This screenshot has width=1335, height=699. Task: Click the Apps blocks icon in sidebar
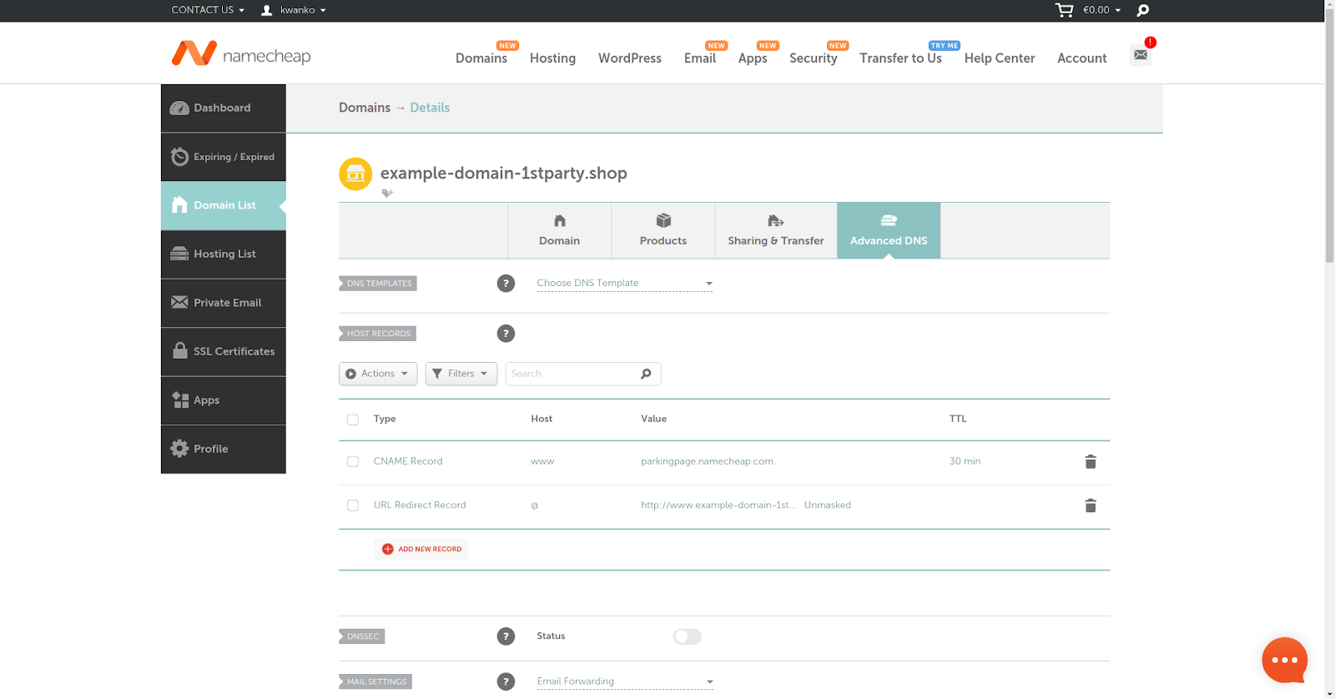[x=179, y=400]
